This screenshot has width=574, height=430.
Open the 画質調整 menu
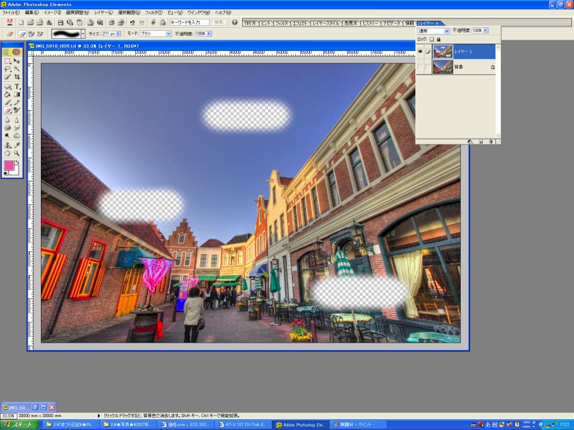(x=77, y=12)
